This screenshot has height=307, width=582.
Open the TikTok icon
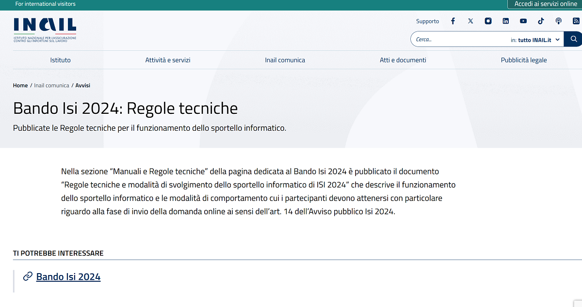(x=541, y=21)
